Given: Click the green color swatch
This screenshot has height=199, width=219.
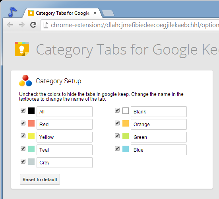Looking at the screenshot, I should pos(126,136).
